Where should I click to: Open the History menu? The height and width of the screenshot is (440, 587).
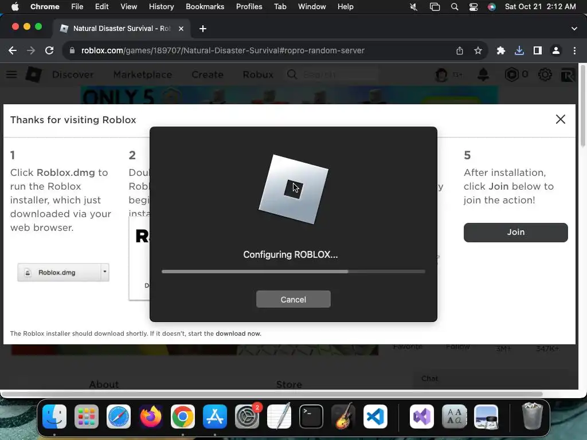click(x=161, y=7)
